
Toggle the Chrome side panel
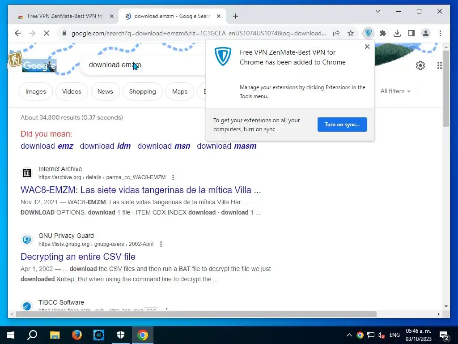pyautogui.click(x=411, y=33)
